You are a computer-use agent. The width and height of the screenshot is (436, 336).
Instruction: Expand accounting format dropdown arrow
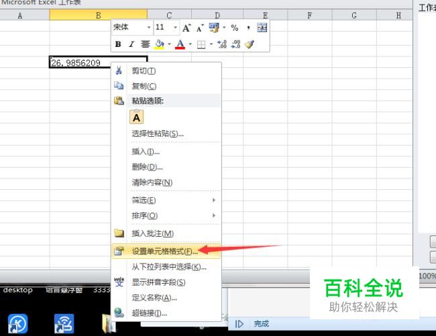tap(224, 27)
